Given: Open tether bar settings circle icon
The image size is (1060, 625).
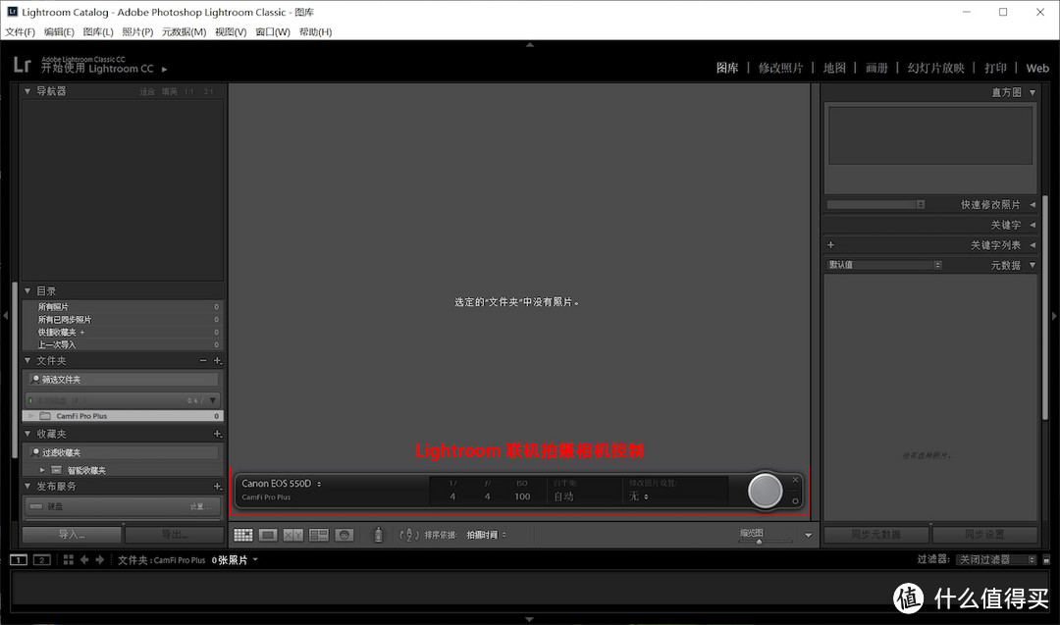Looking at the screenshot, I should tap(796, 501).
